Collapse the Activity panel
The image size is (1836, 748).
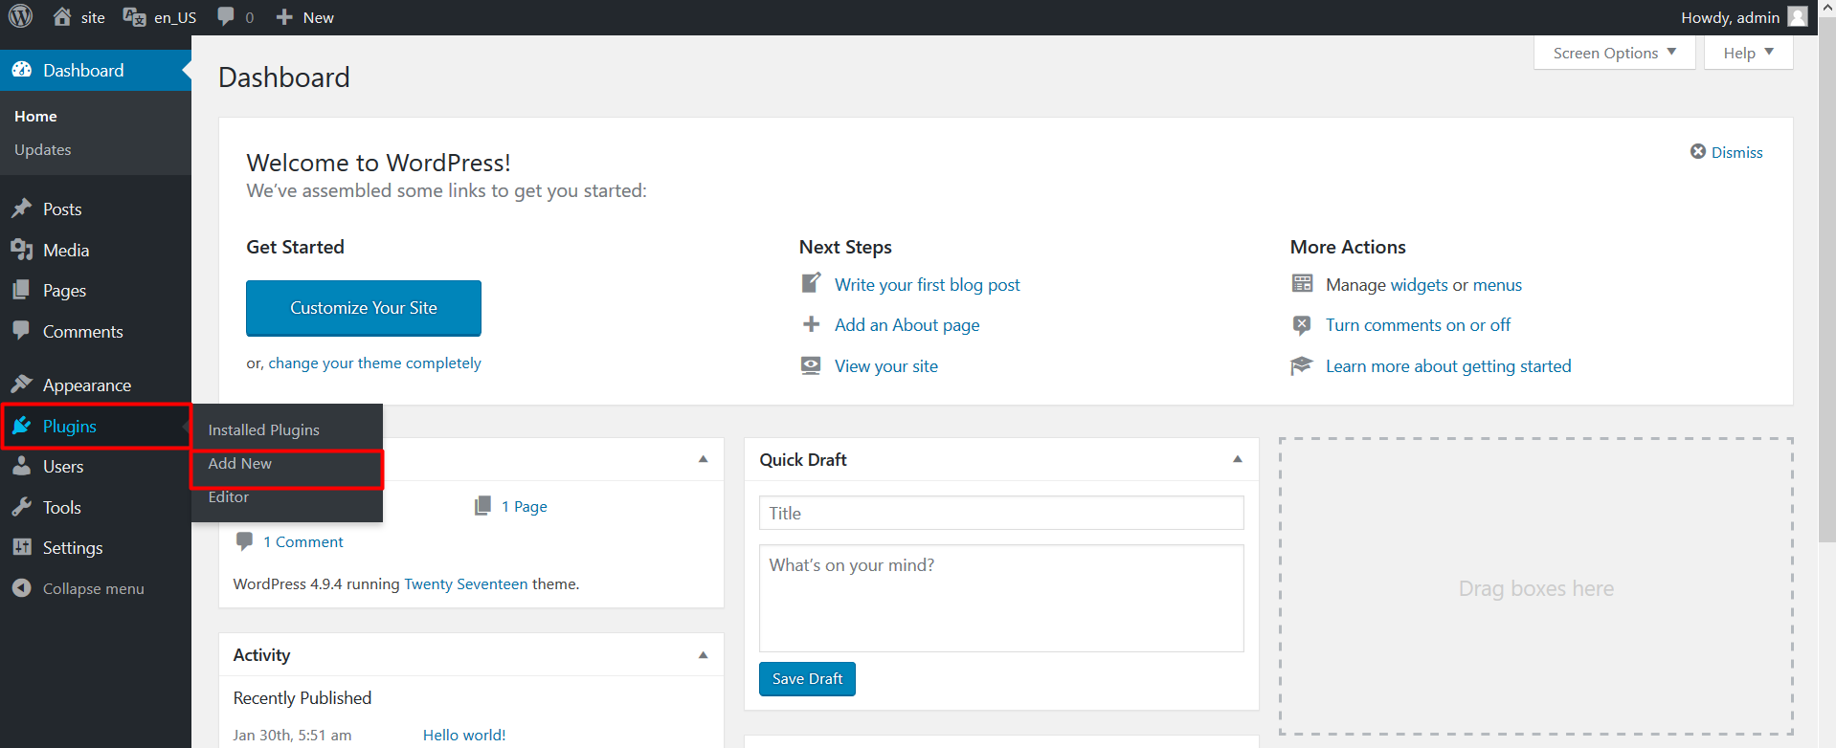click(x=703, y=655)
